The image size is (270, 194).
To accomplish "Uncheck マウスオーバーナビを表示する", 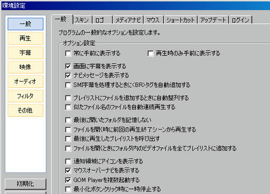I will (68, 170).
